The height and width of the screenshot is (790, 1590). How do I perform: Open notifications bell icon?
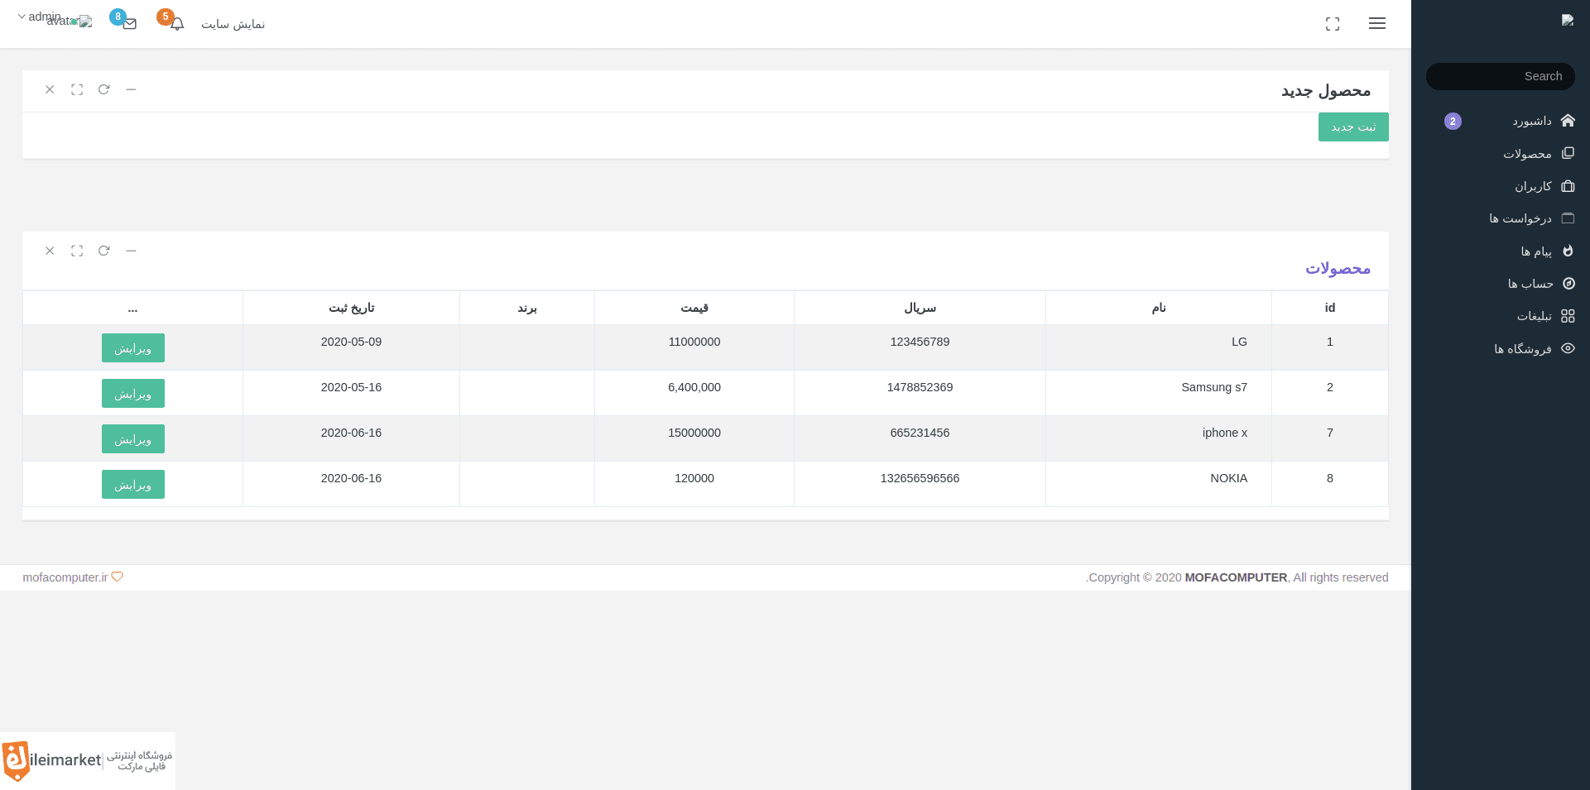[177, 24]
